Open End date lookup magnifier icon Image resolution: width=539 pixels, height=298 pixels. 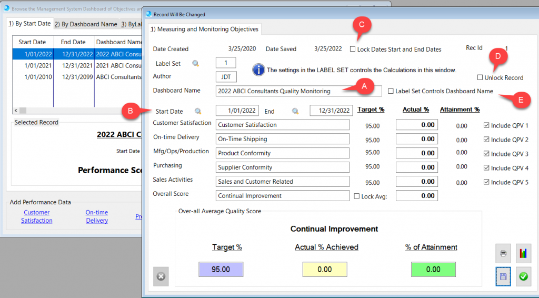295,112
